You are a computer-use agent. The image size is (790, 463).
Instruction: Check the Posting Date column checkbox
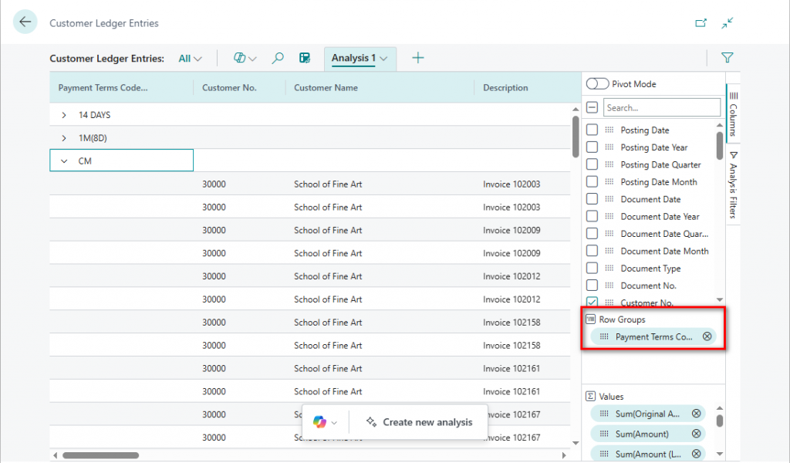592,130
